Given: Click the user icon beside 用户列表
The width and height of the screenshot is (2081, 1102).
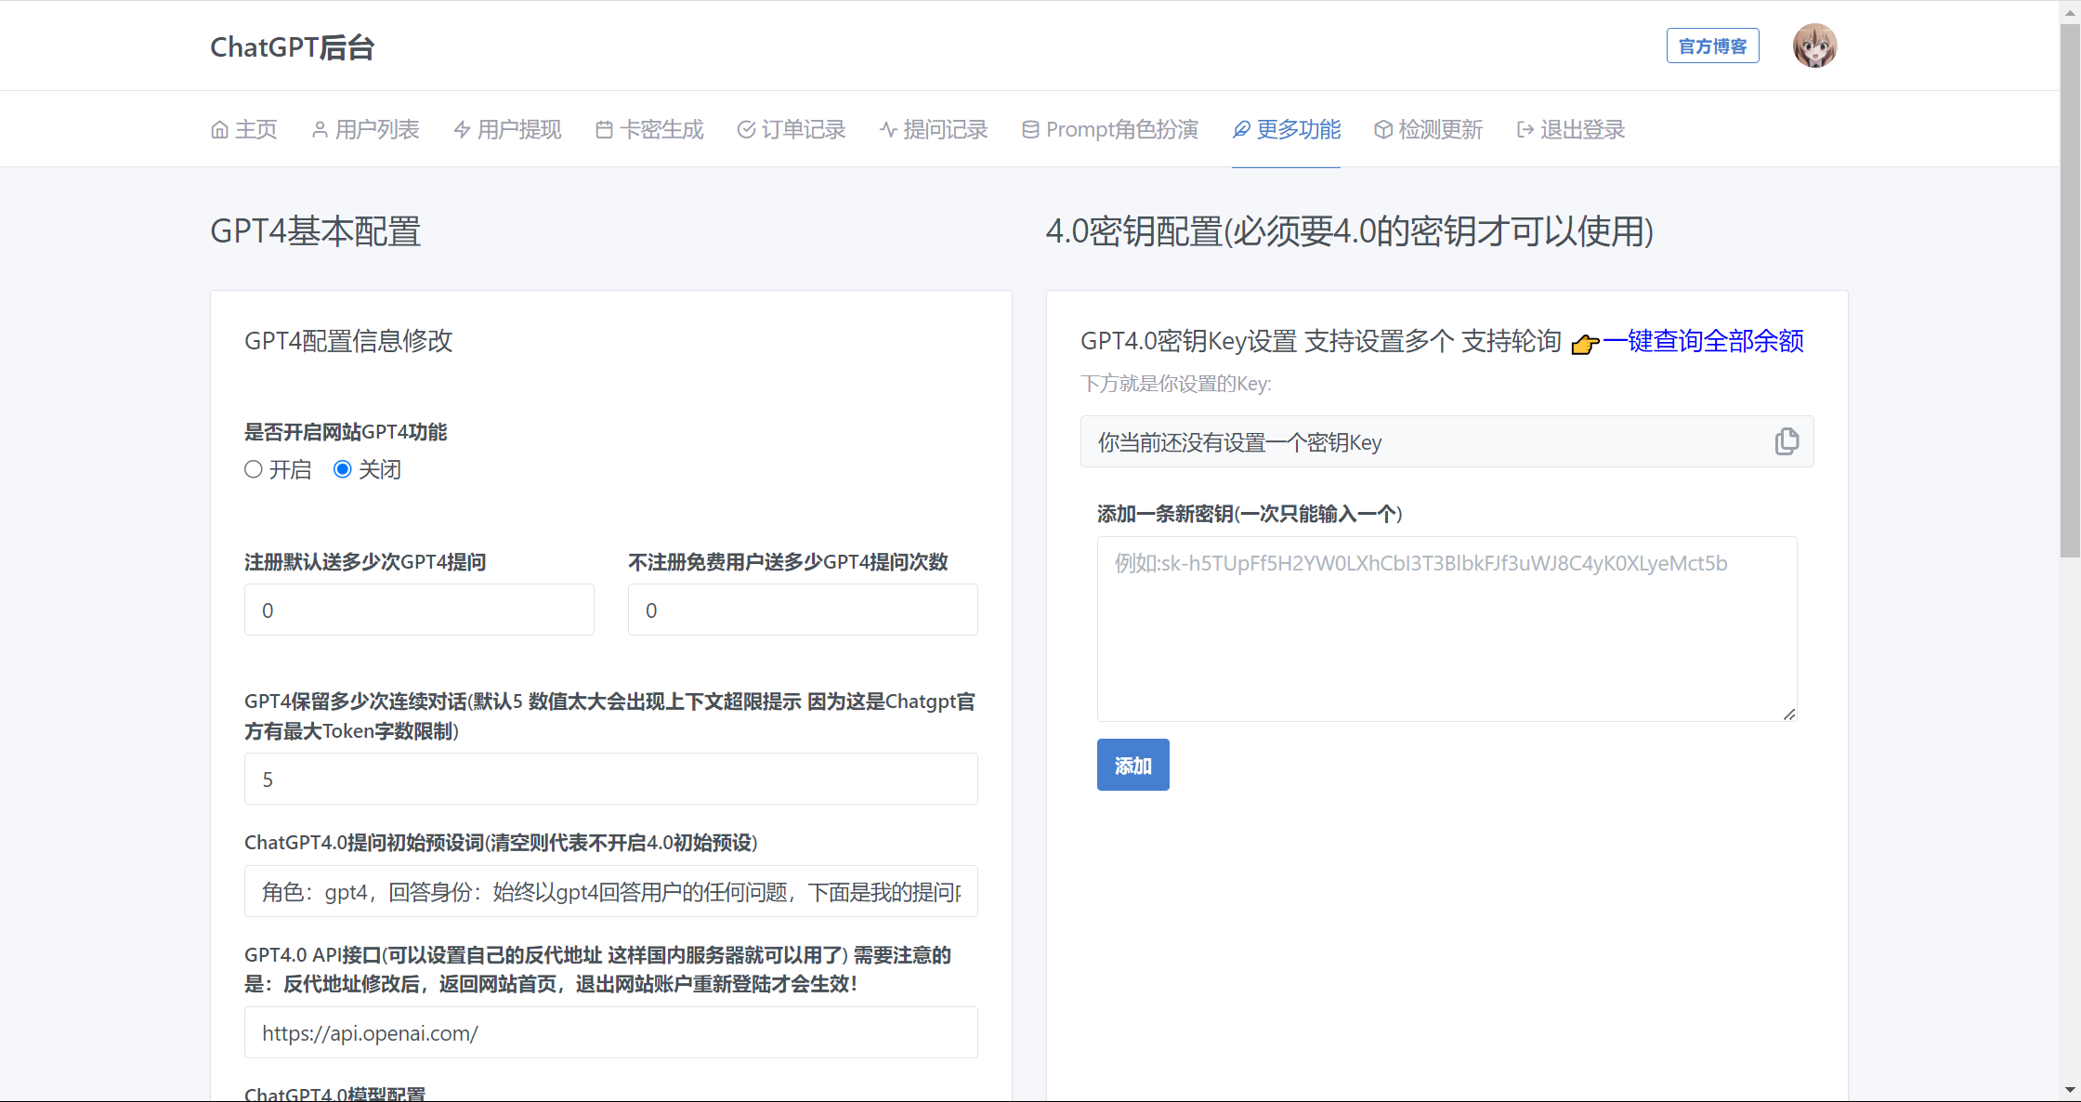Looking at the screenshot, I should (x=320, y=130).
